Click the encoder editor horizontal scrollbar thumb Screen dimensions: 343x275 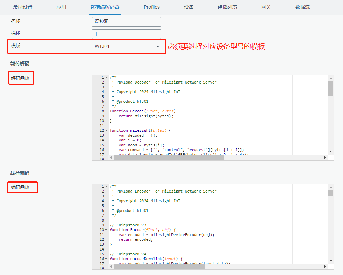coord(159,266)
